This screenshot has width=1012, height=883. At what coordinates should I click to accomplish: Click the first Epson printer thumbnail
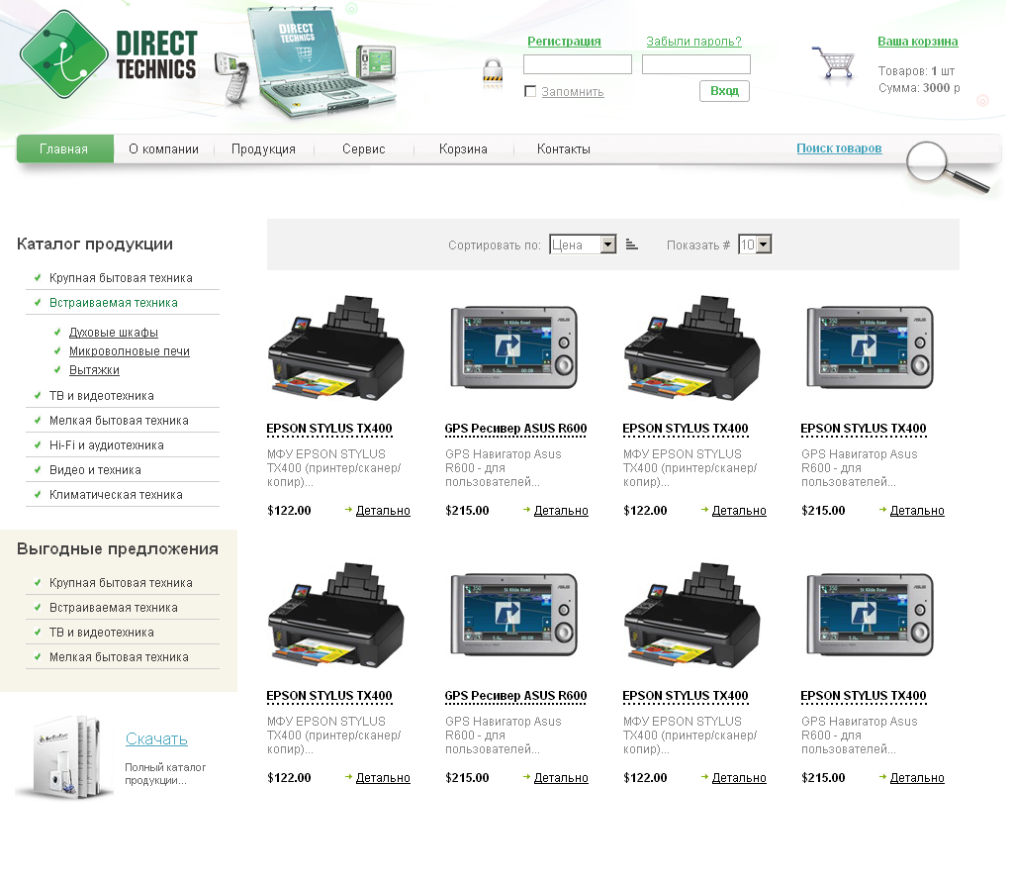pyautogui.click(x=335, y=346)
